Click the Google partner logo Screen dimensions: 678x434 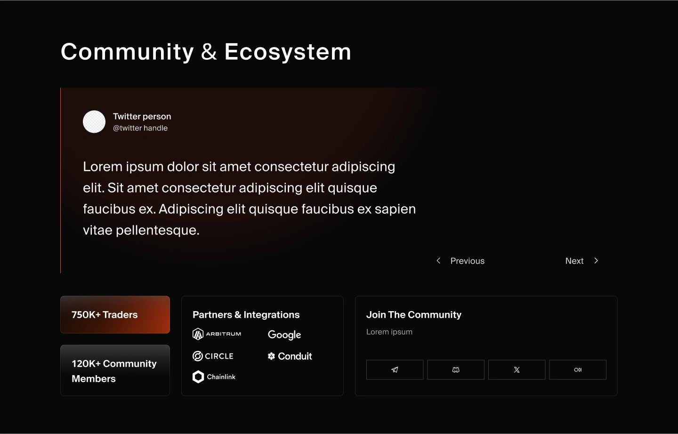(x=284, y=335)
